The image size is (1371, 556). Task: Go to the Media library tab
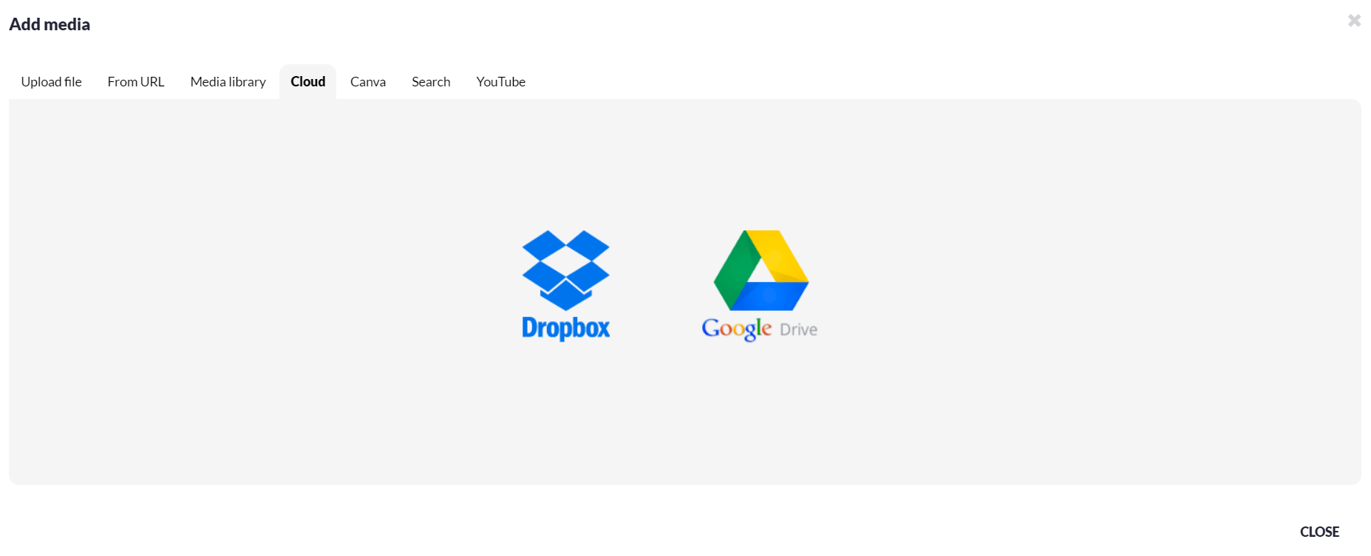[228, 82]
